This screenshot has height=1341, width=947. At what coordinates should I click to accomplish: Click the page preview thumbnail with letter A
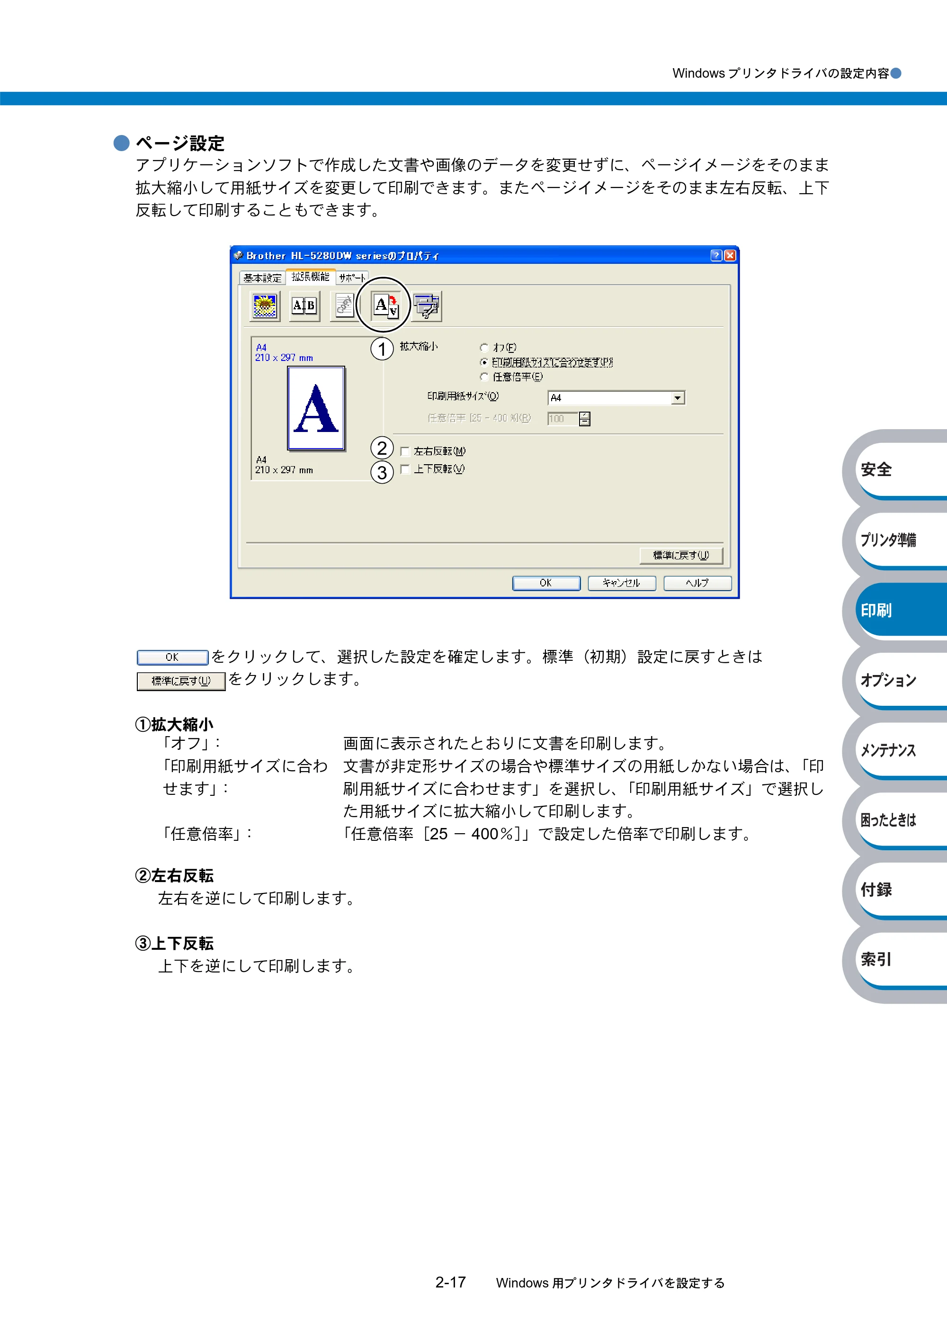coord(316,408)
